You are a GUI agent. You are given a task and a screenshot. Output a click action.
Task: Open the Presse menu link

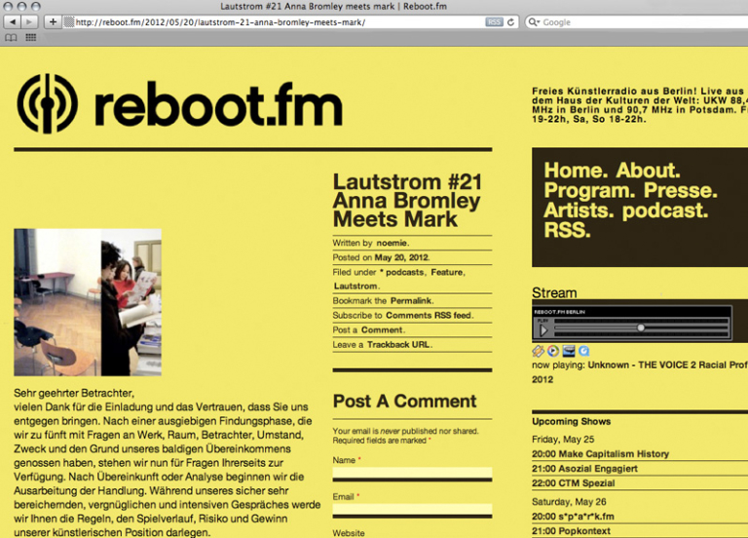click(x=680, y=190)
